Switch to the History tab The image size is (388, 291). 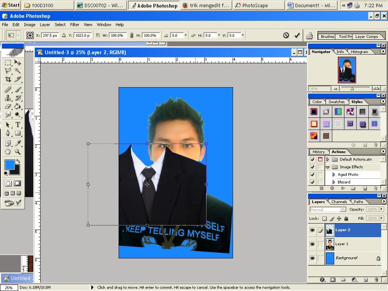318,152
